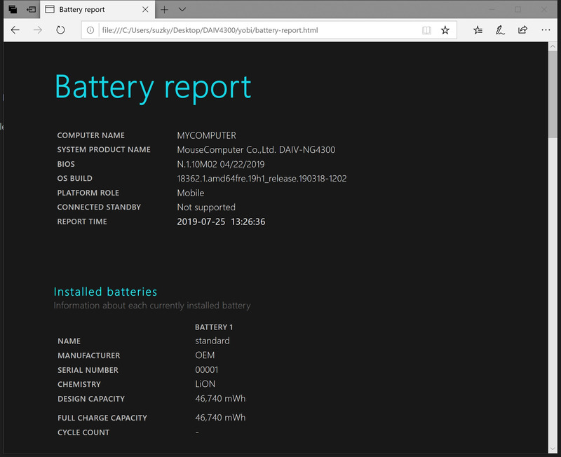Open a new tab with the plus button
Image resolution: width=561 pixels, height=457 pixels.
[x=164, y=10]
